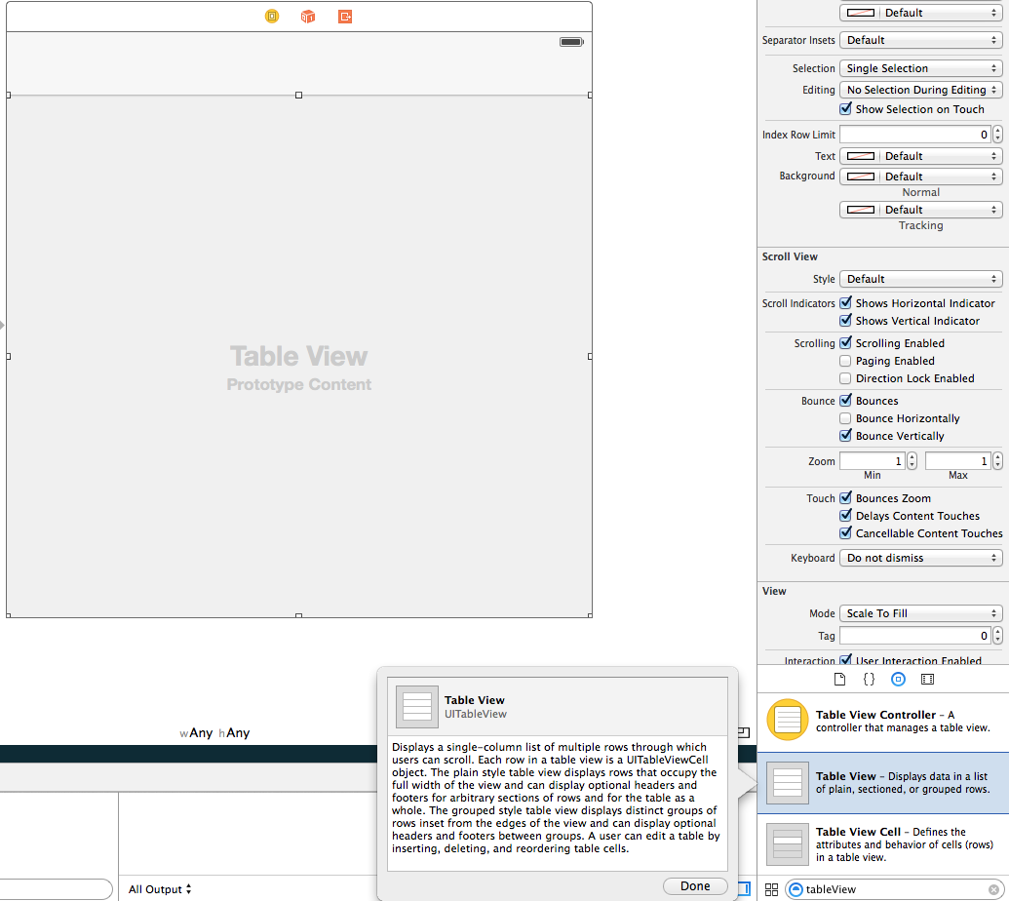The image size is (1009, 901).
Task: Enable the Paging Enabled checkbox
Action: 845,361
